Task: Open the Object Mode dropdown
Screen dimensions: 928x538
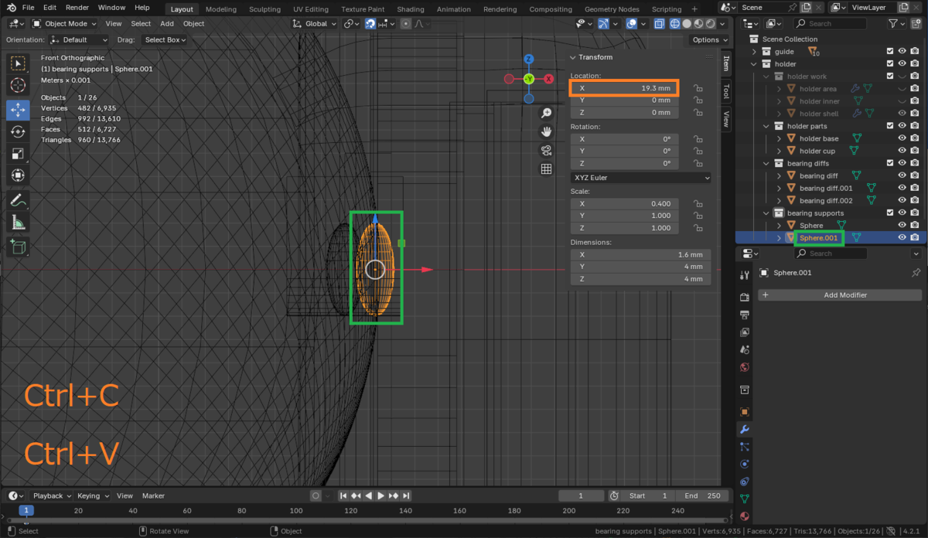Action: click(x=66, y=23)
